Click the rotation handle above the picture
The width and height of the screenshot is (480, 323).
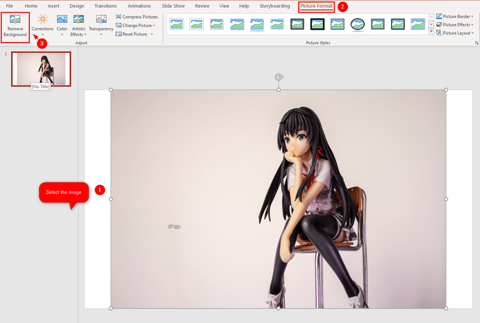click(278, 77)
